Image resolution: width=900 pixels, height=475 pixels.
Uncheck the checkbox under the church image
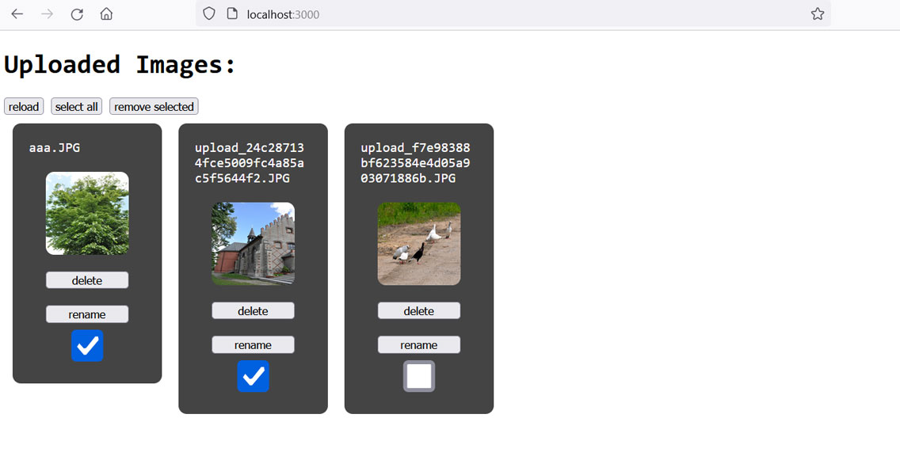click(x=253, y=376)
